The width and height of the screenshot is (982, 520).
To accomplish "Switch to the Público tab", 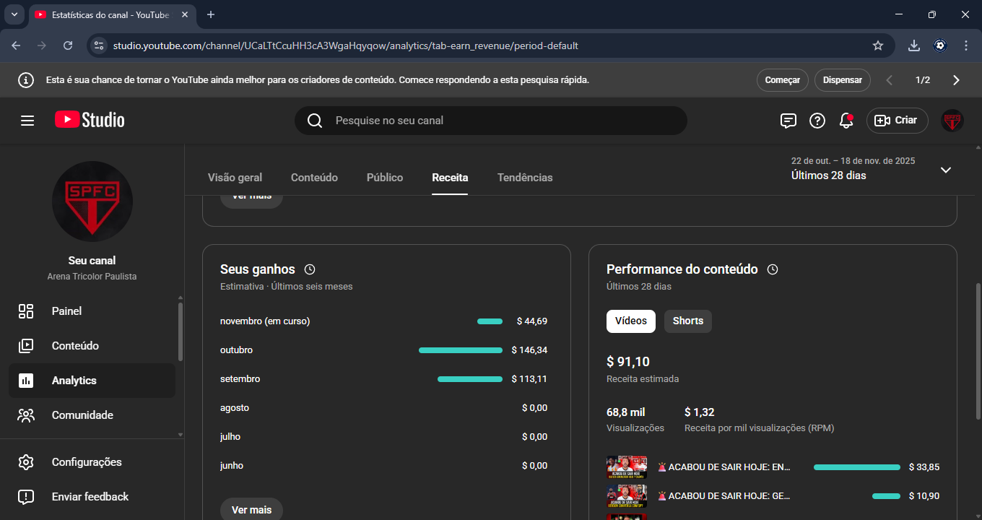I will (x=385, y=178).
